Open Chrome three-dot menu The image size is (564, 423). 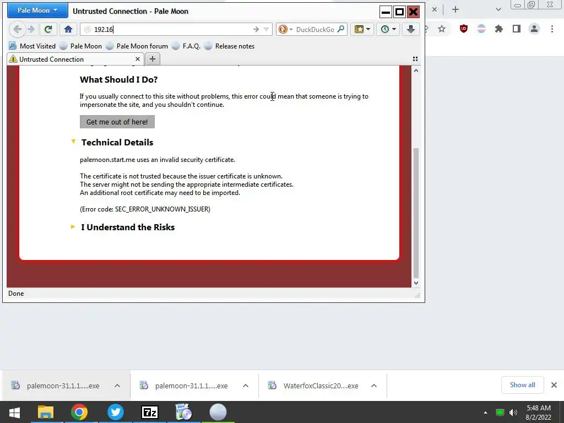pos(552,29)
